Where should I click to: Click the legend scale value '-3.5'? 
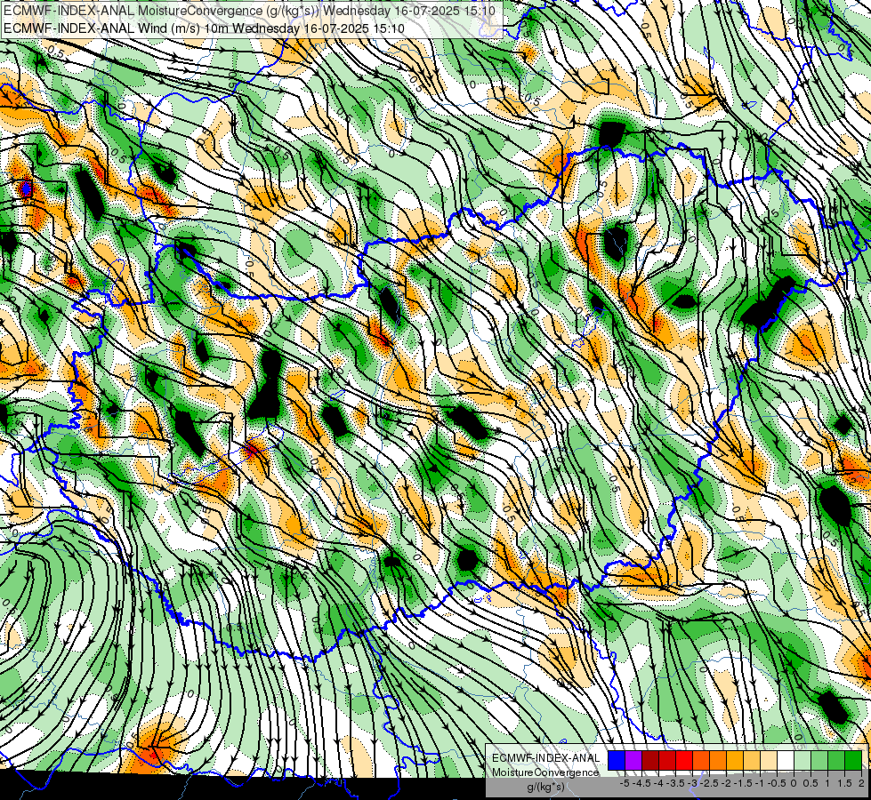674,783
